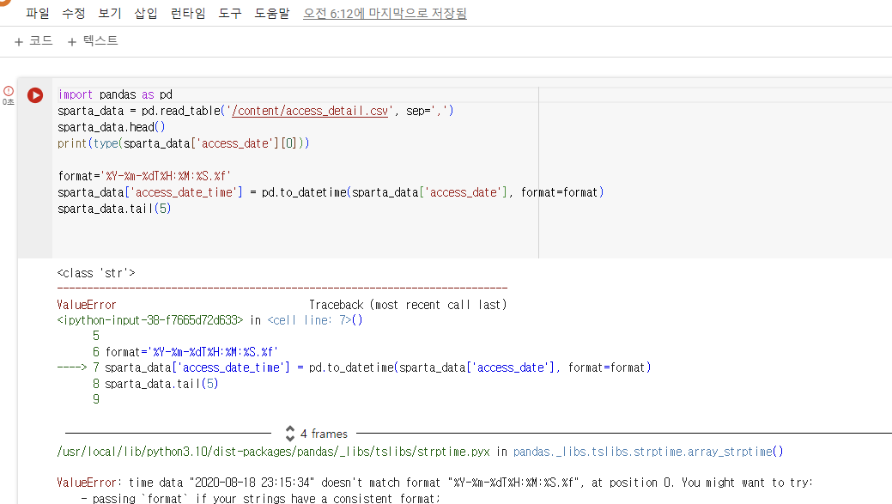The height and width of the screenshot is (504, 892).
Task: Click the hint about passing `format` for consistent strings
Action: pyautogui.click(x=260, y=498)
